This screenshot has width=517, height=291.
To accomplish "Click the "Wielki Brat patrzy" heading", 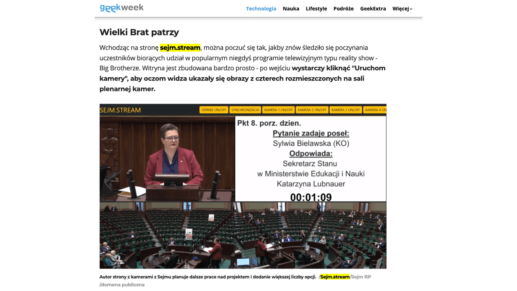I will coord(139,32).
